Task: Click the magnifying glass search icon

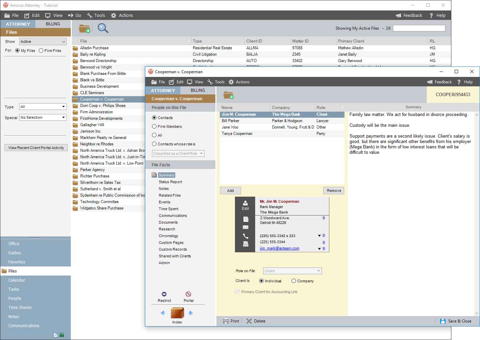Action: pyautogui.click(x=103, y=28)
